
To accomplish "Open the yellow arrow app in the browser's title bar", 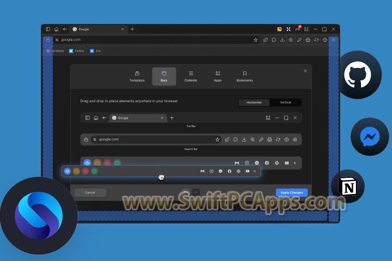I will 279,29.
